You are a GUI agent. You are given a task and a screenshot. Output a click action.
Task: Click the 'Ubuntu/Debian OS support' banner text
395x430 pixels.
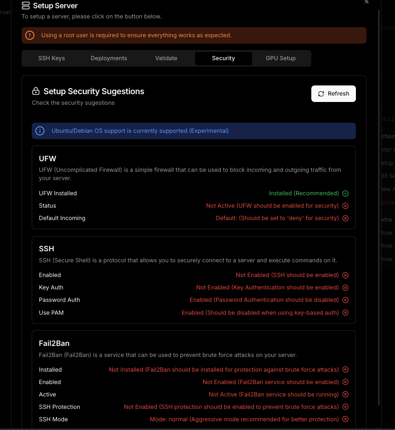click(x=140, y=131)
